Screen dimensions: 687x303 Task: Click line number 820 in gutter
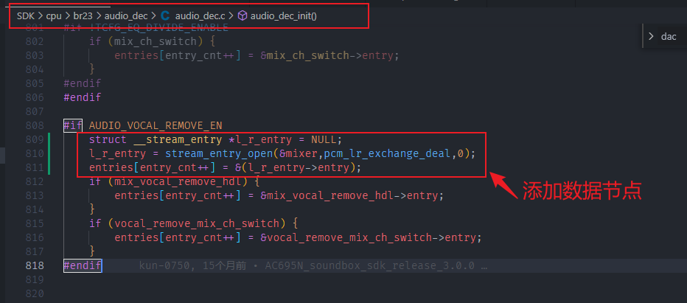click(x=35, y=293)
